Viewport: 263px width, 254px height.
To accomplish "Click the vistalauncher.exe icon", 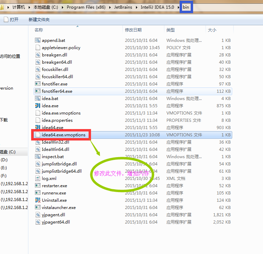I will coord(38,207).
